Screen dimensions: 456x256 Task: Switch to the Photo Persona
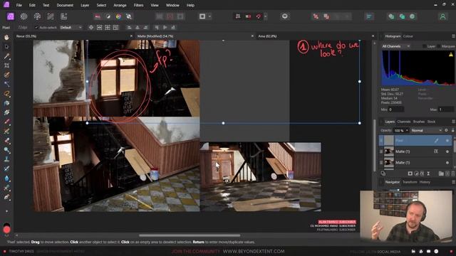pos(11,16)
